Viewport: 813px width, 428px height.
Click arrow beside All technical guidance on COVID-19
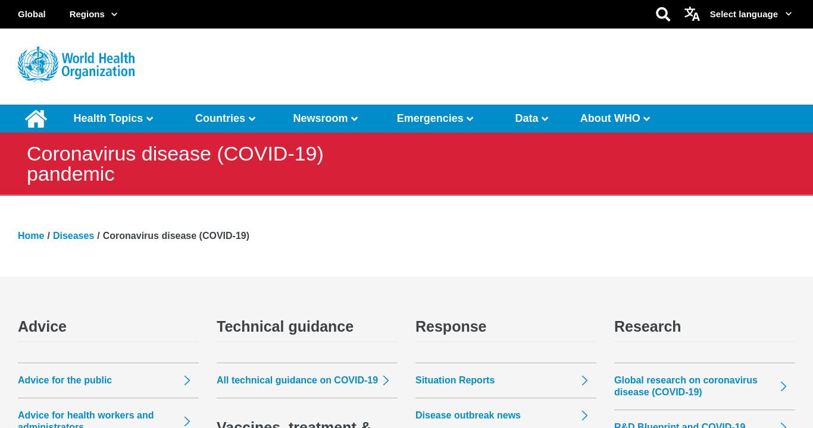(386, 380)
